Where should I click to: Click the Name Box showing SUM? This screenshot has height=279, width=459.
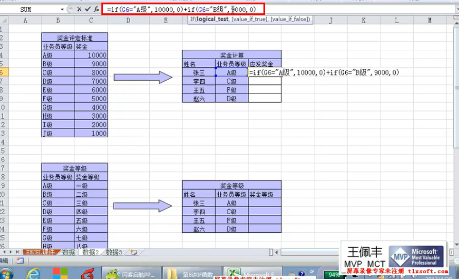coord(31,9)
